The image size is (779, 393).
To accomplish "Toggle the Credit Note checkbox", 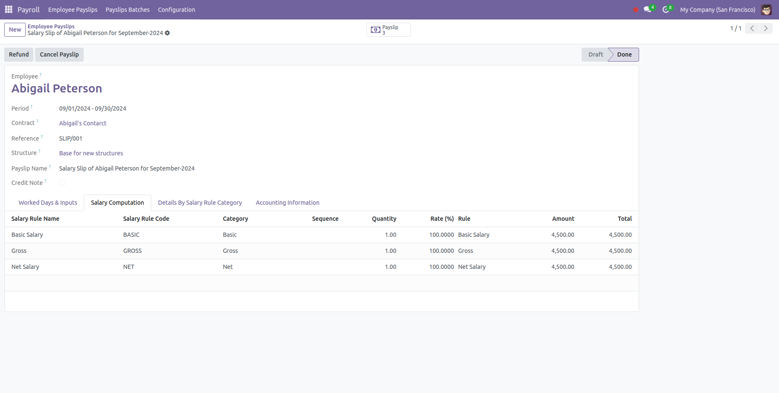I will [62, 183].
